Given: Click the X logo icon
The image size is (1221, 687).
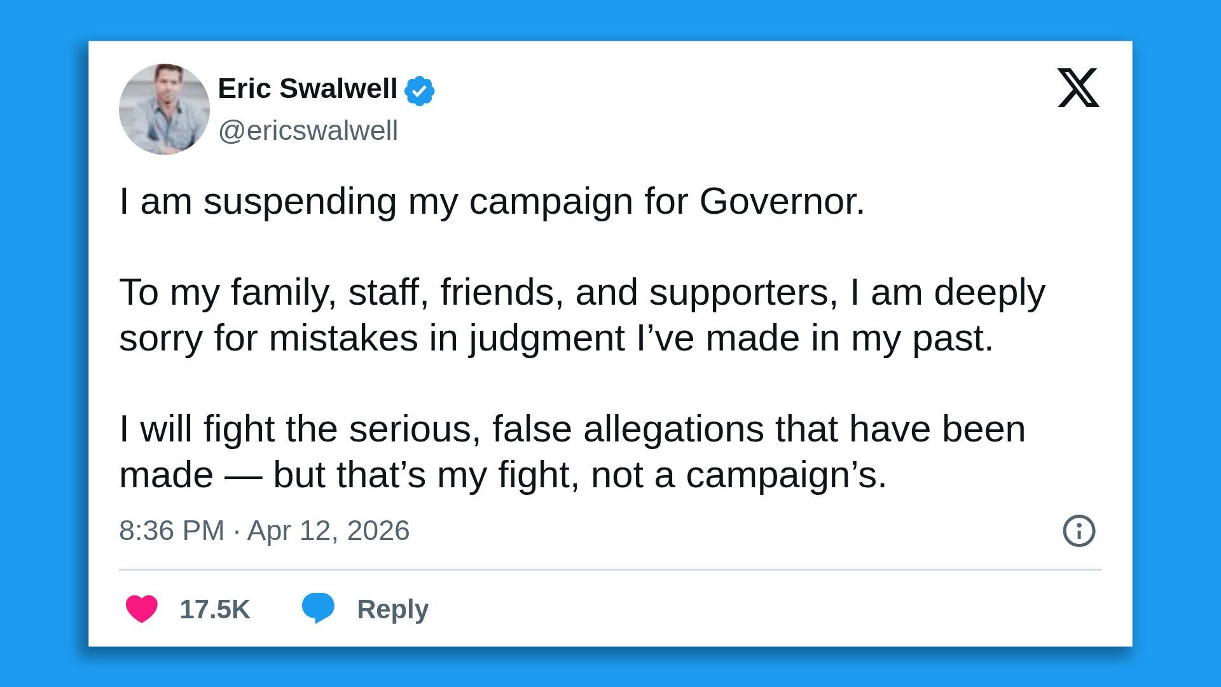Looking at the screenshot, I should click(1077, 89).
